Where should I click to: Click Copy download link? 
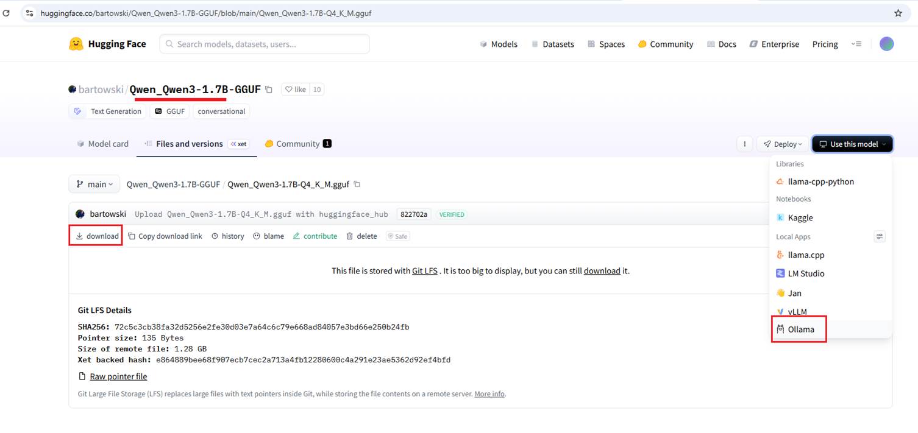pyautogui.click(x=165, y=236)
